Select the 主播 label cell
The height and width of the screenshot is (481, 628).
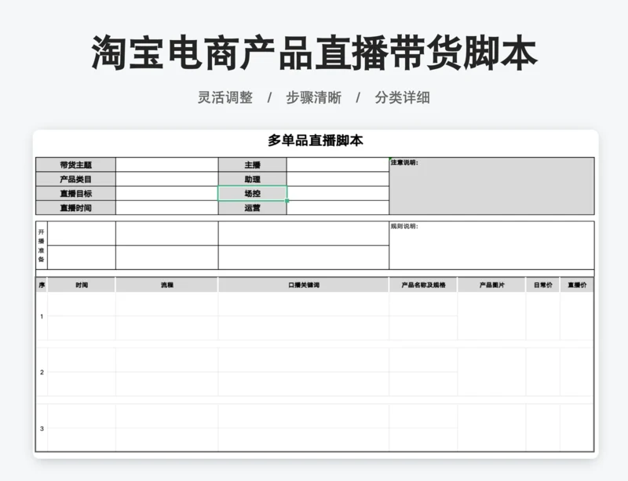coord(252,165)
